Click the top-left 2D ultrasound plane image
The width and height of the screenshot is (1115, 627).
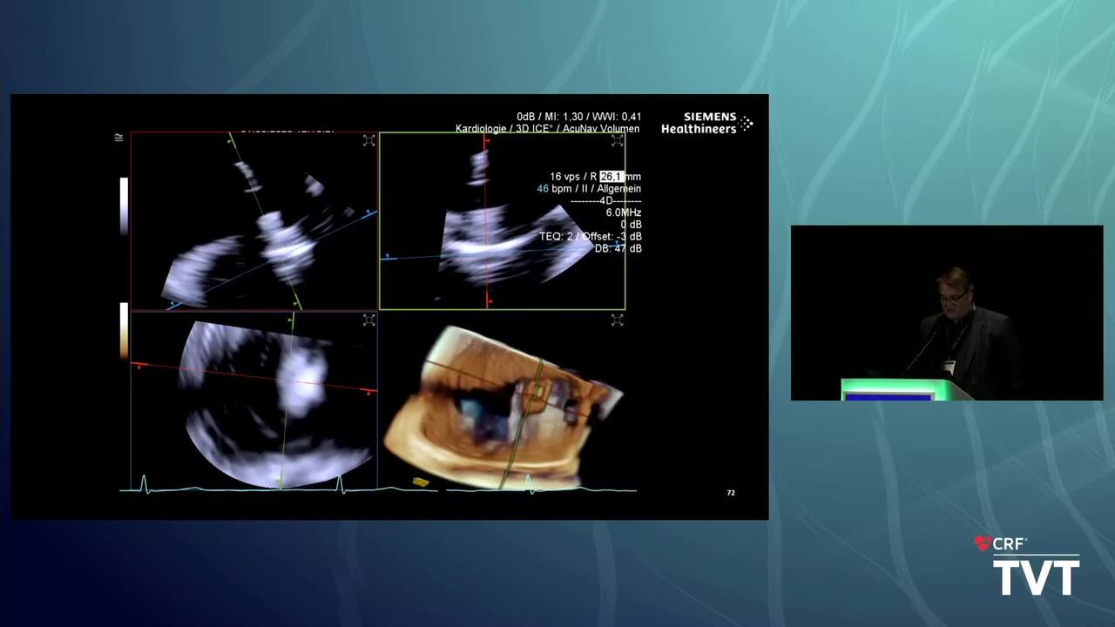point(253,220)
